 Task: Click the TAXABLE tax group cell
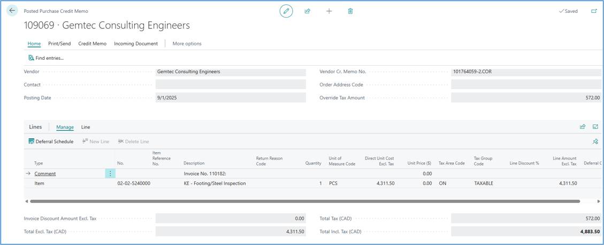click(484, 184)
